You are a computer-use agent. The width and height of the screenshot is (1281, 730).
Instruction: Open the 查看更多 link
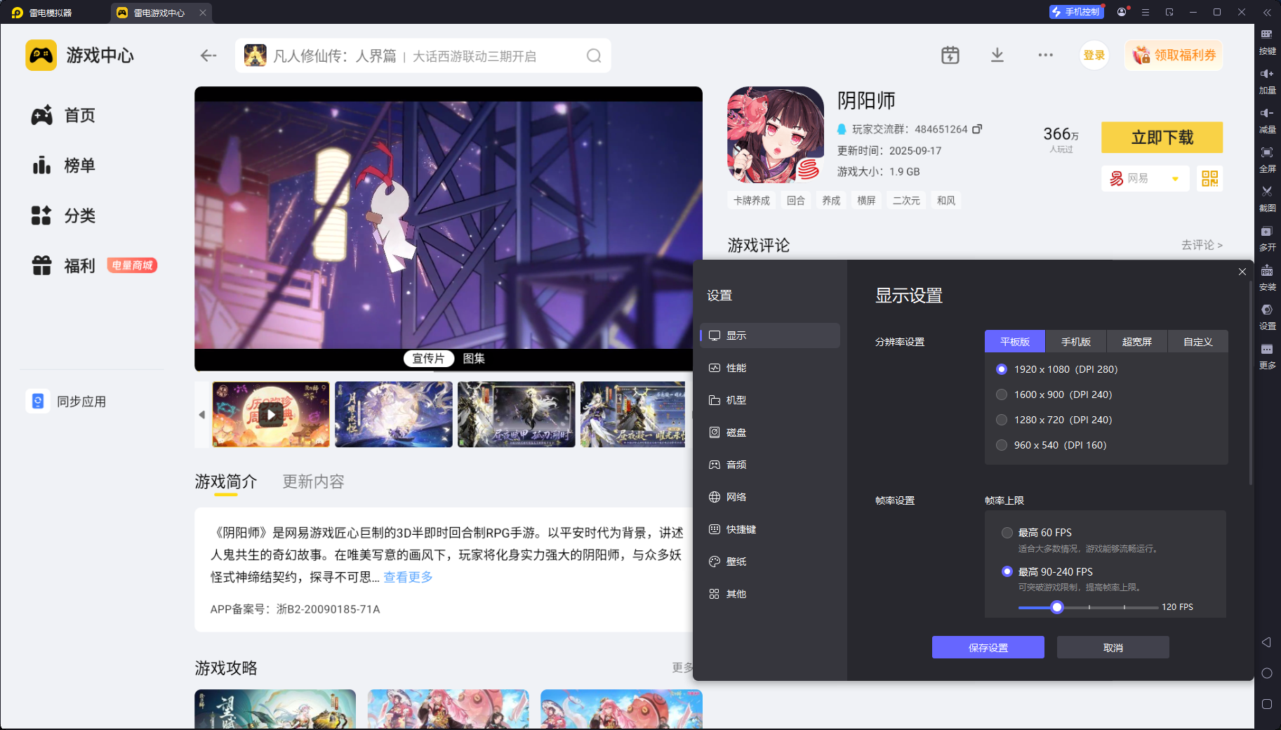click(408, 577)
